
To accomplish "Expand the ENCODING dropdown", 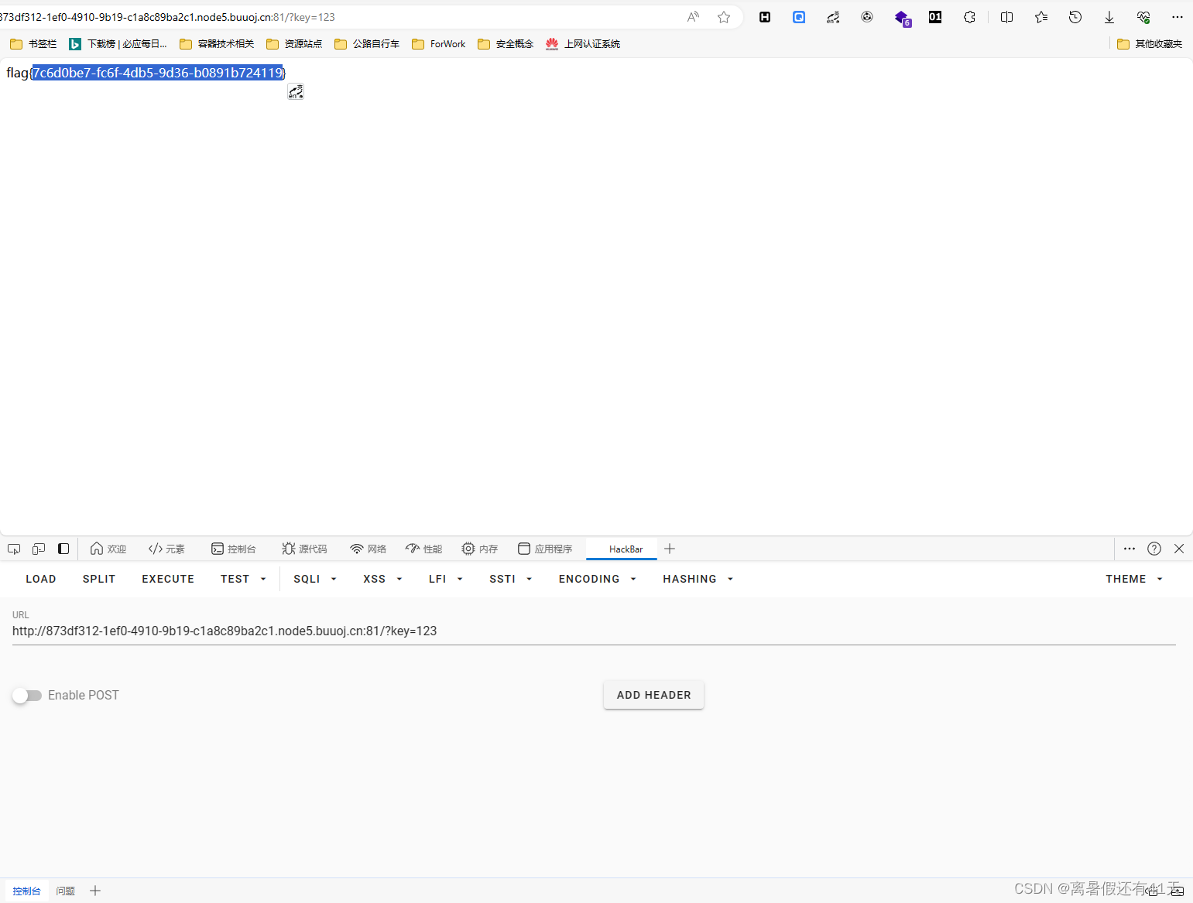I will pos(597,579).
